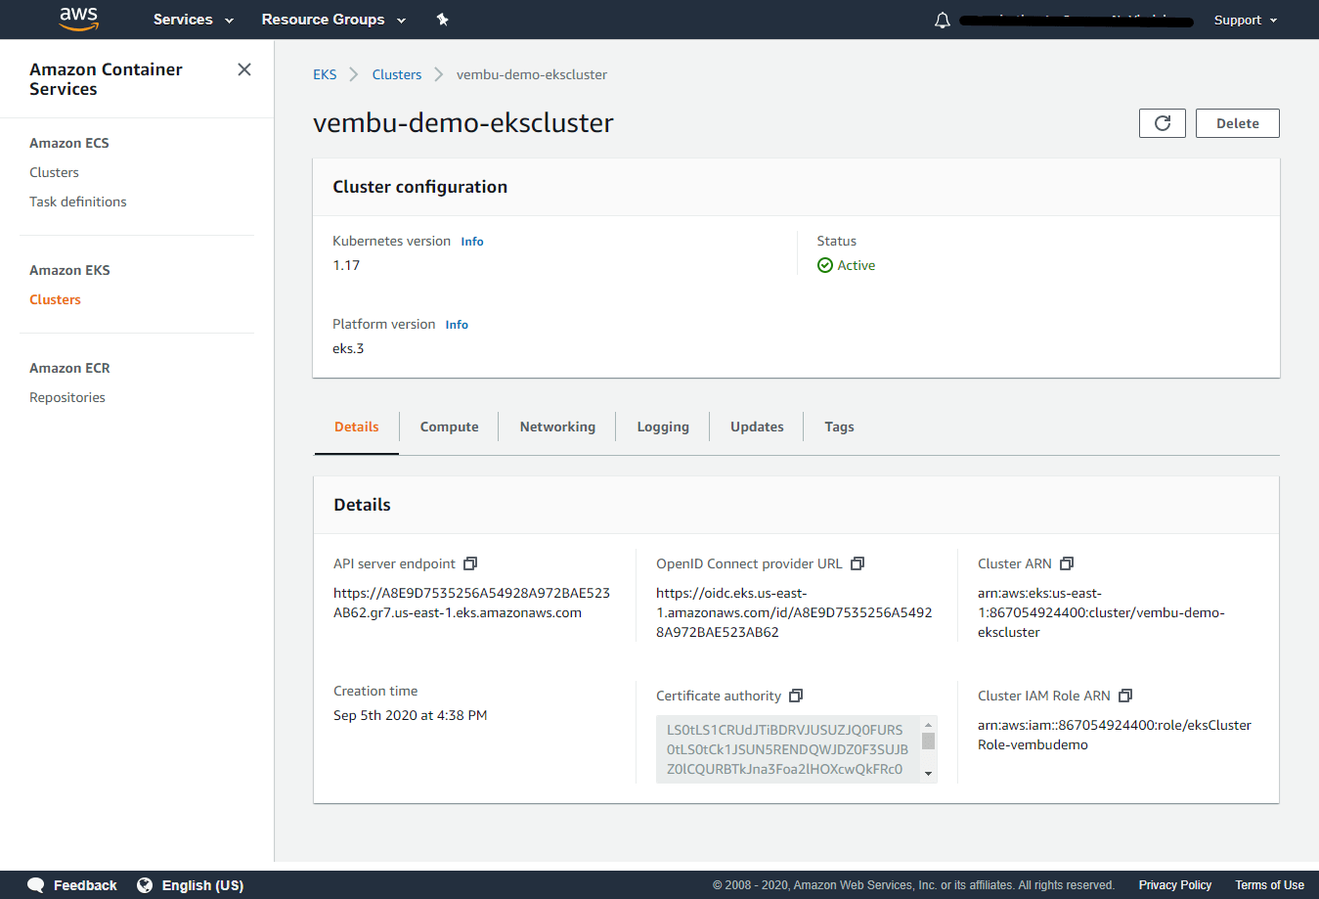Select the Updates tab
1319x899 pixels.
[x=757, y=427]
